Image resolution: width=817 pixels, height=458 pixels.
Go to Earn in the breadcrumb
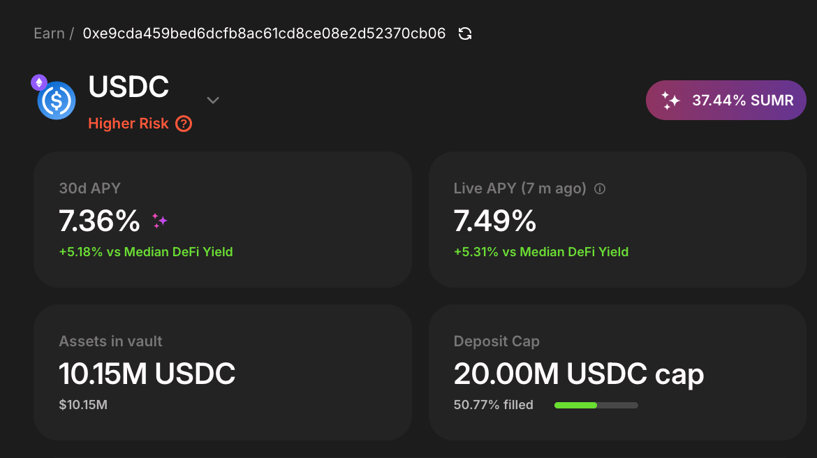click(49, 34)
